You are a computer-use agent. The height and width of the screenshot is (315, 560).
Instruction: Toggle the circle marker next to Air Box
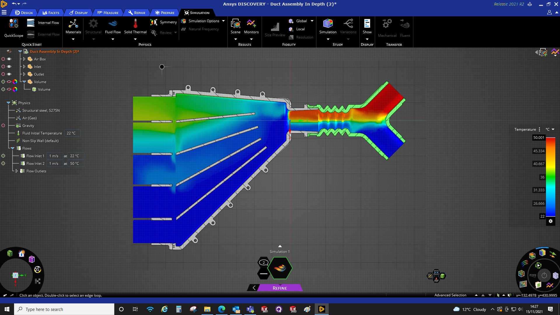point(3,59)
